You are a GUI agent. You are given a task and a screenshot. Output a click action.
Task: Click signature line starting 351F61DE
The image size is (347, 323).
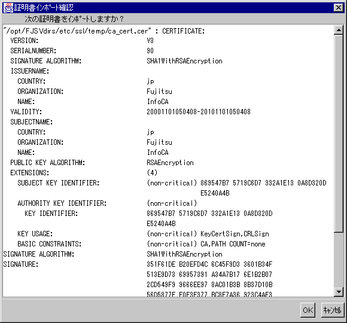pyautogui.click(x=209, y=264)
